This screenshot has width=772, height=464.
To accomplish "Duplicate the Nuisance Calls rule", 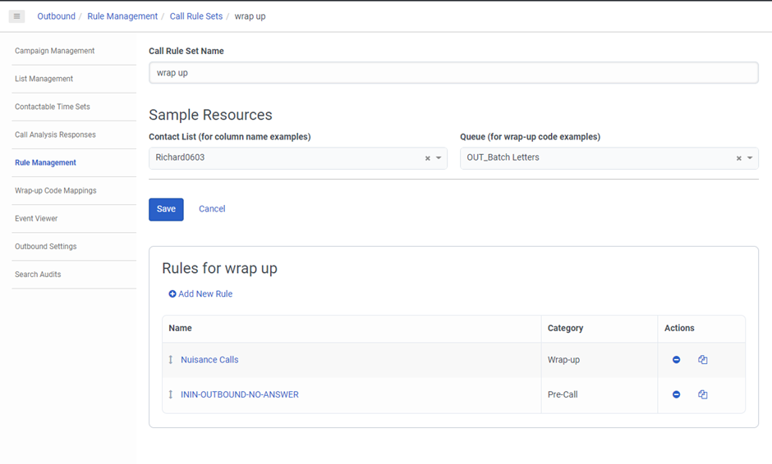I will click(x=703, y=360).
